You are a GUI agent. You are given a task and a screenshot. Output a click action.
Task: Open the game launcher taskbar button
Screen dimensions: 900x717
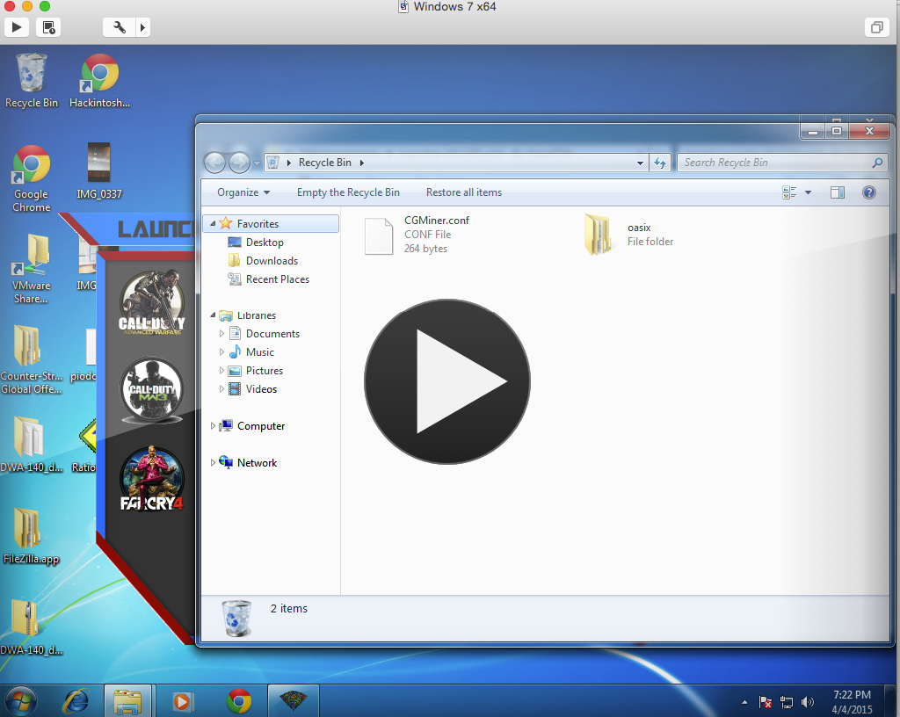(294, 701)
